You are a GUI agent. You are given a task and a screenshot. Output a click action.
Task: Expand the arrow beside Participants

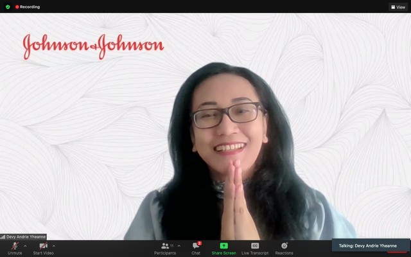click(x=179, y=246)
